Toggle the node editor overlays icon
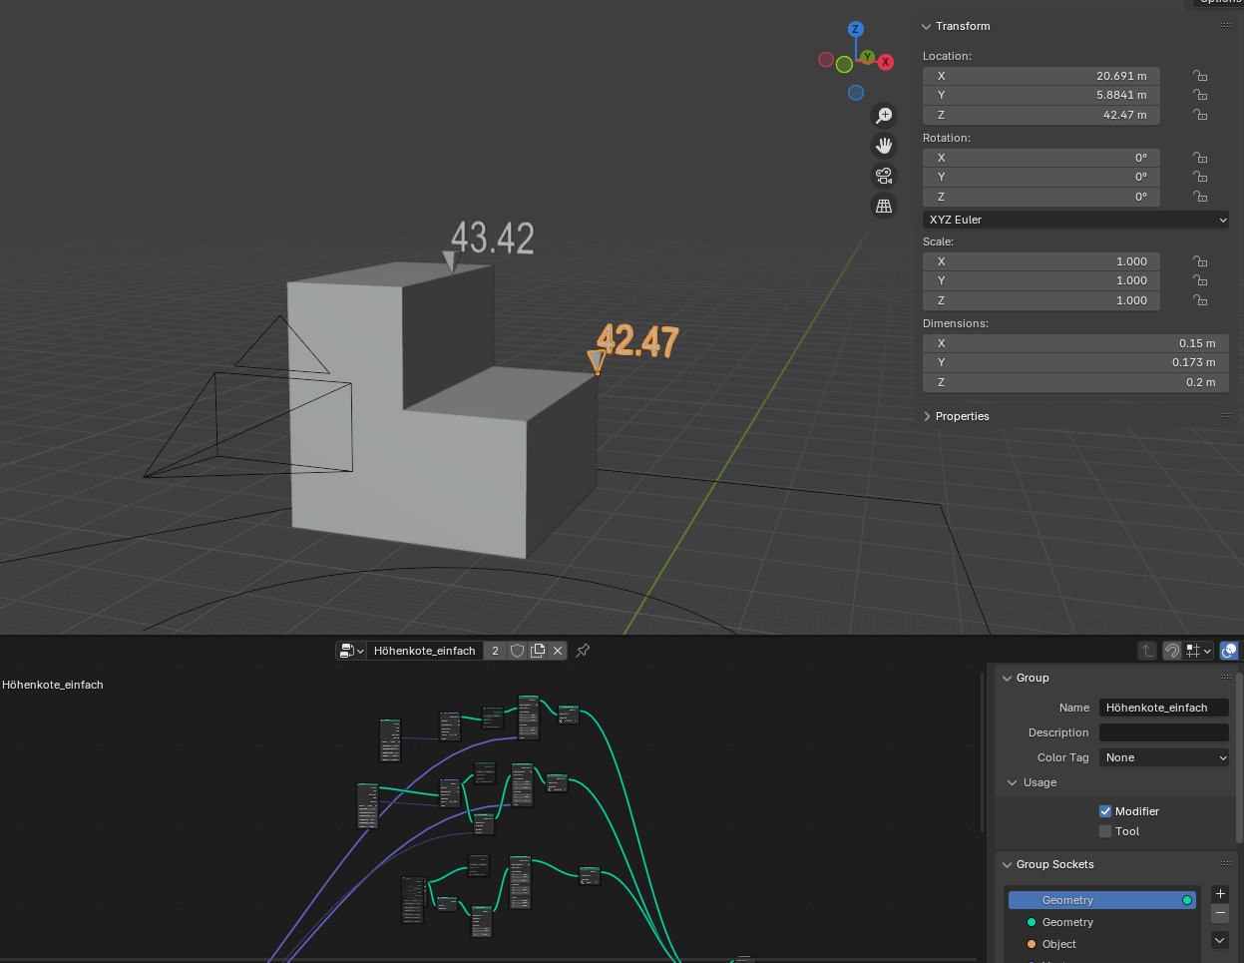The height and width of the screenshot is (963, 1244). point(1229,651)
